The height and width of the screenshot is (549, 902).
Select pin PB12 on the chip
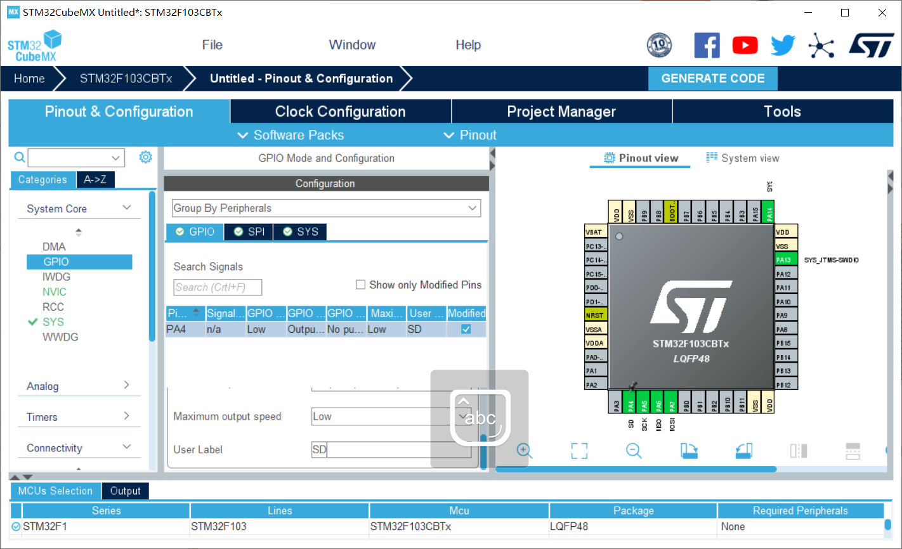click(x=786, y=385)
